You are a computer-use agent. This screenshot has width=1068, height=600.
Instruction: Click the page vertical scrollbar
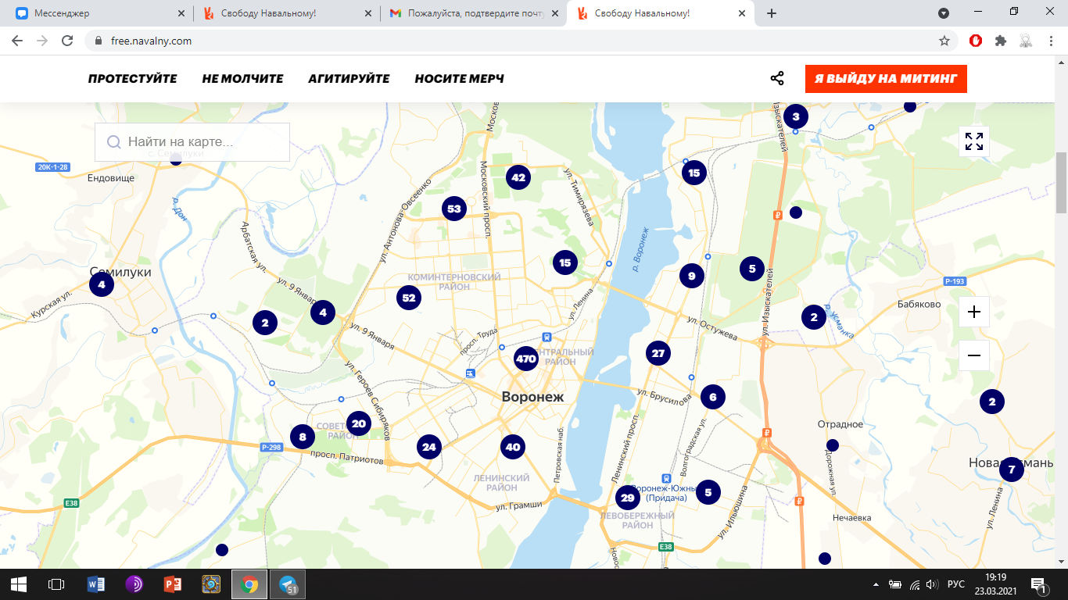(1062, 183)
